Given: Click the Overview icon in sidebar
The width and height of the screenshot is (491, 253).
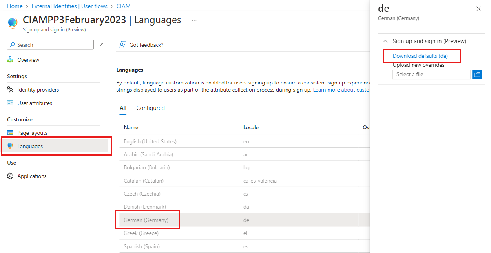Looking at the screenshot, I should pyautogui.click(x=10, y=60).
